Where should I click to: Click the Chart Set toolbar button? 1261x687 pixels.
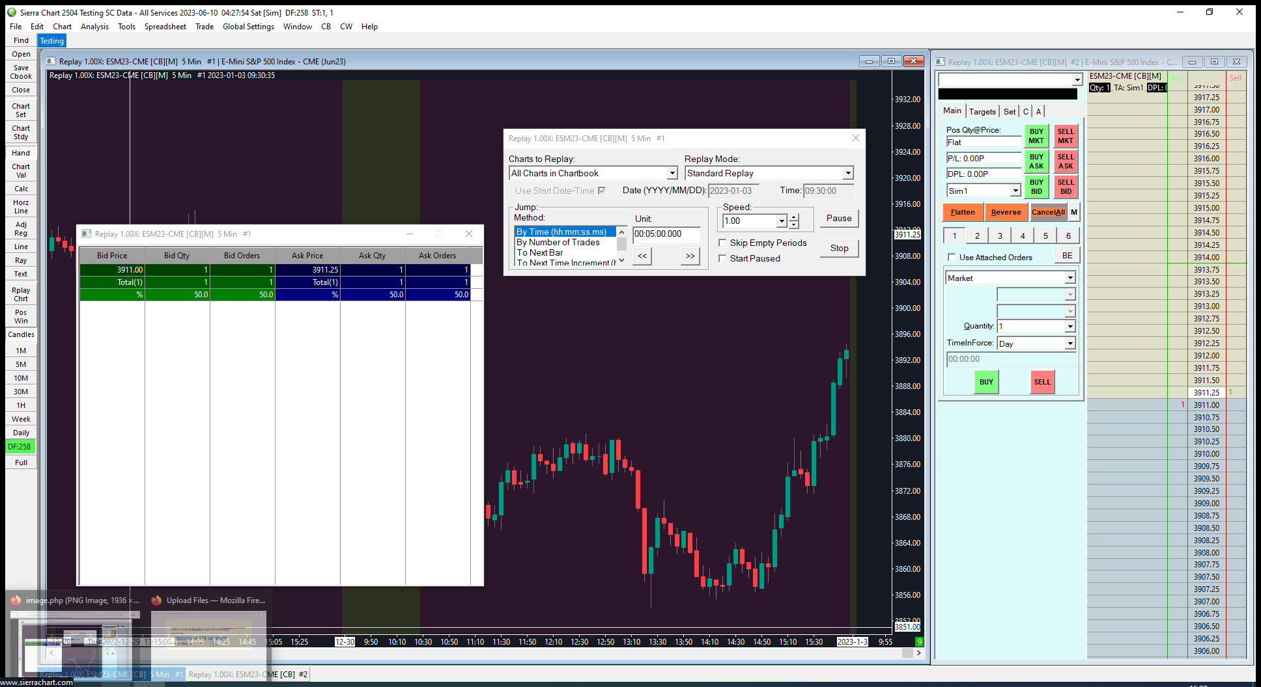click(21, 110)
